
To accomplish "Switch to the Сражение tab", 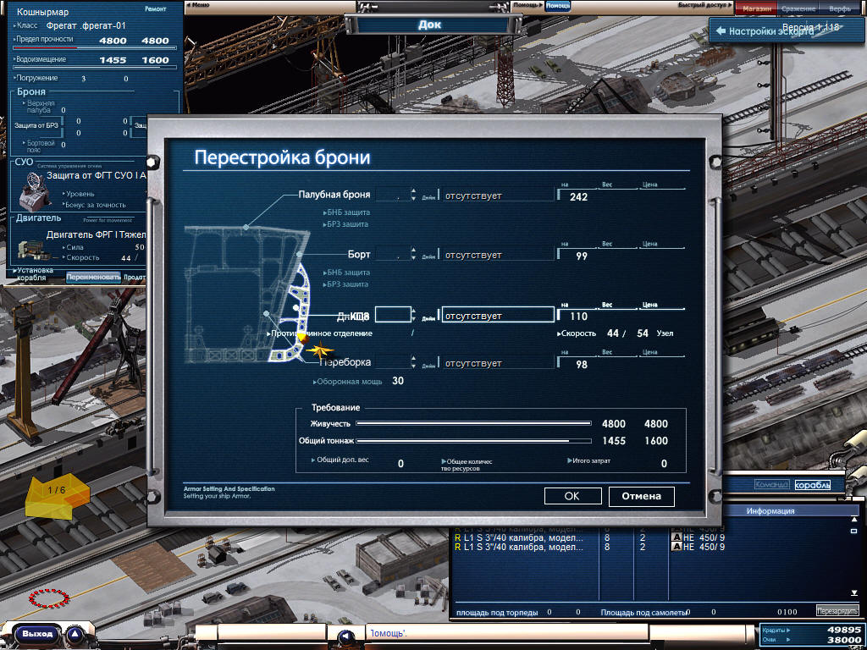I will (x=798, y=7).
